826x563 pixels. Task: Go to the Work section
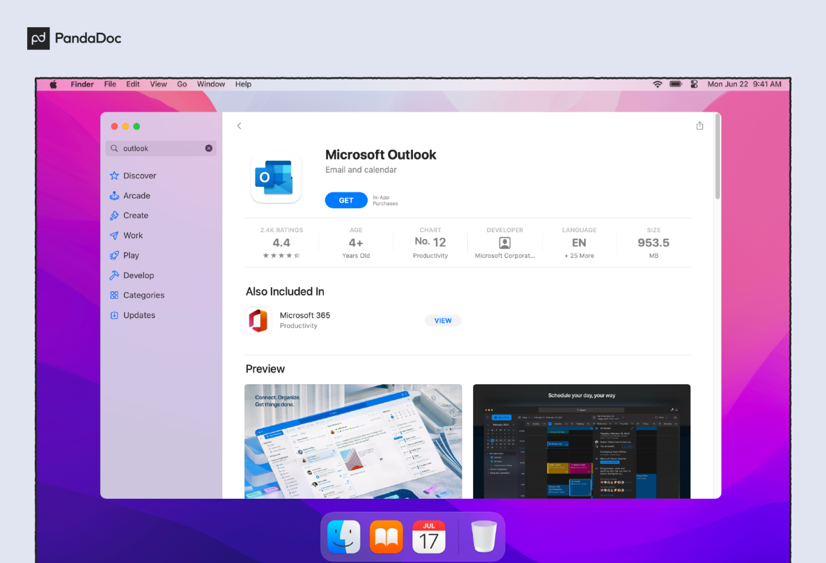point(126,236)
